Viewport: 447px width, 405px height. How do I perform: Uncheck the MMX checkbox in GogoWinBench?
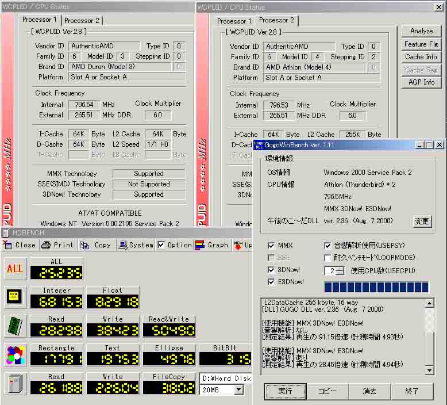(x=271, y=246)
